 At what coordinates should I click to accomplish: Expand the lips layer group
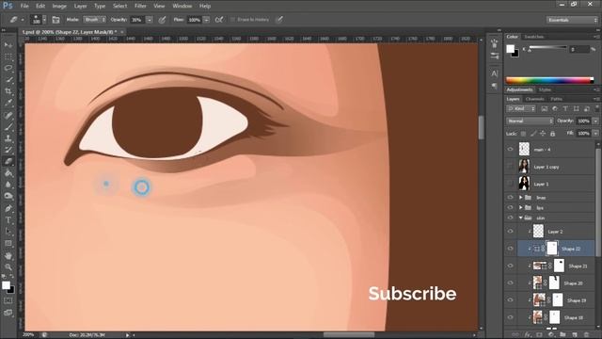pyautogui.click(x=521, y=207)
